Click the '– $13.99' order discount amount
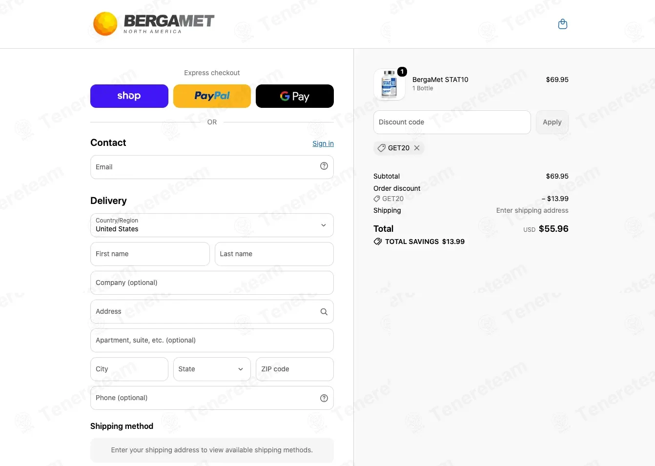The width and height of the screenshot is (655, 466). tap(555, 199)
